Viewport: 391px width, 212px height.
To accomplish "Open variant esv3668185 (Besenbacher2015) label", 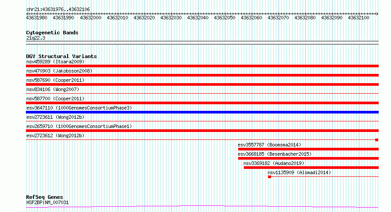I will pyautogui.click(x=275, y=154).
